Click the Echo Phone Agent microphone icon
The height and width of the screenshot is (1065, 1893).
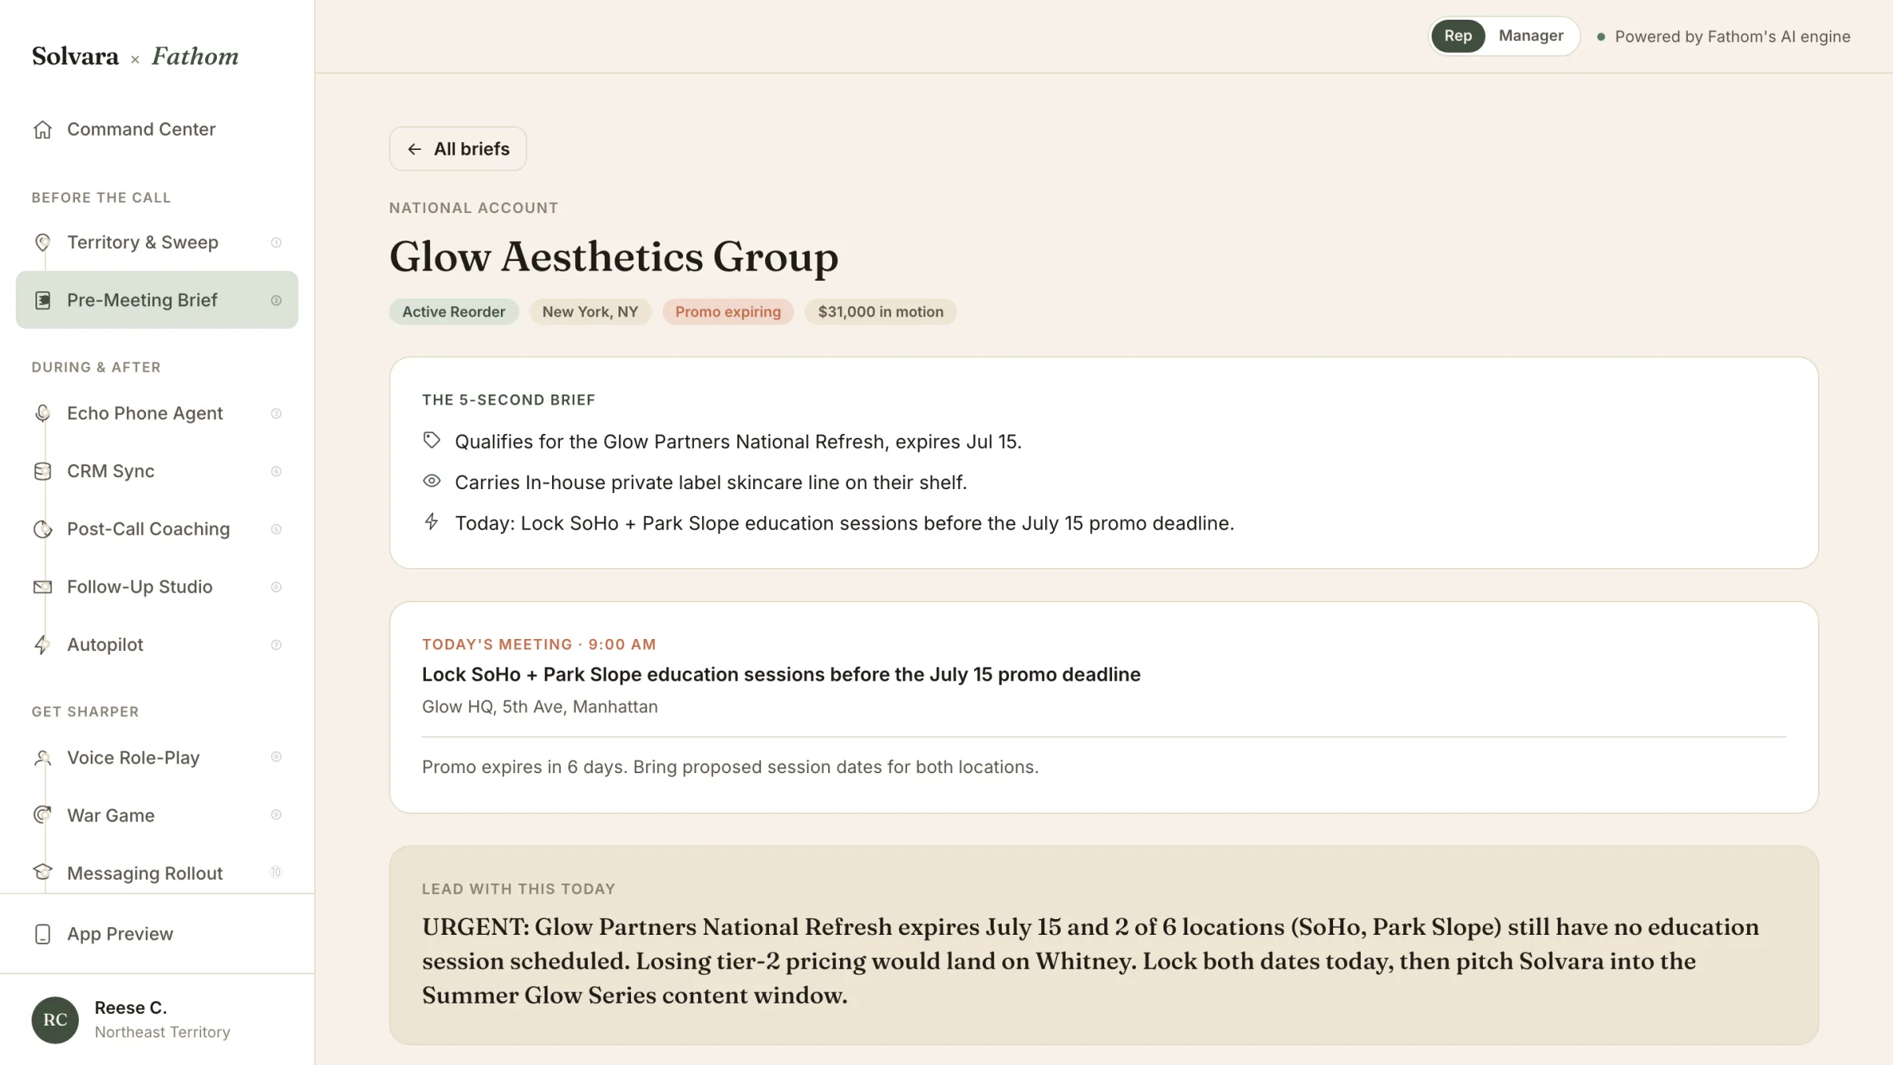43,413
